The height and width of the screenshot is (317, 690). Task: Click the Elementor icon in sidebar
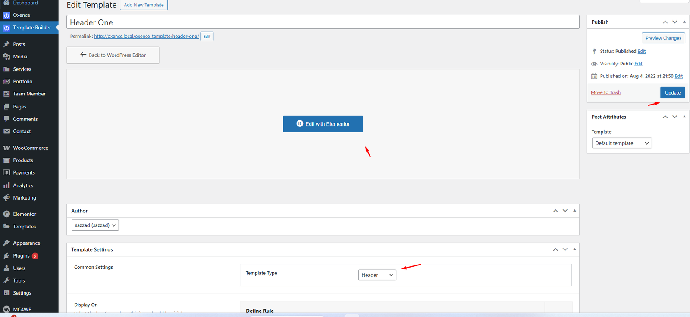coord(6,214)
